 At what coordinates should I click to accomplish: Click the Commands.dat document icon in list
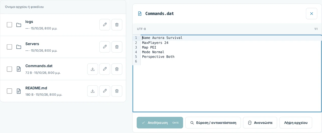pyautogui.click(x=19, y=69)
